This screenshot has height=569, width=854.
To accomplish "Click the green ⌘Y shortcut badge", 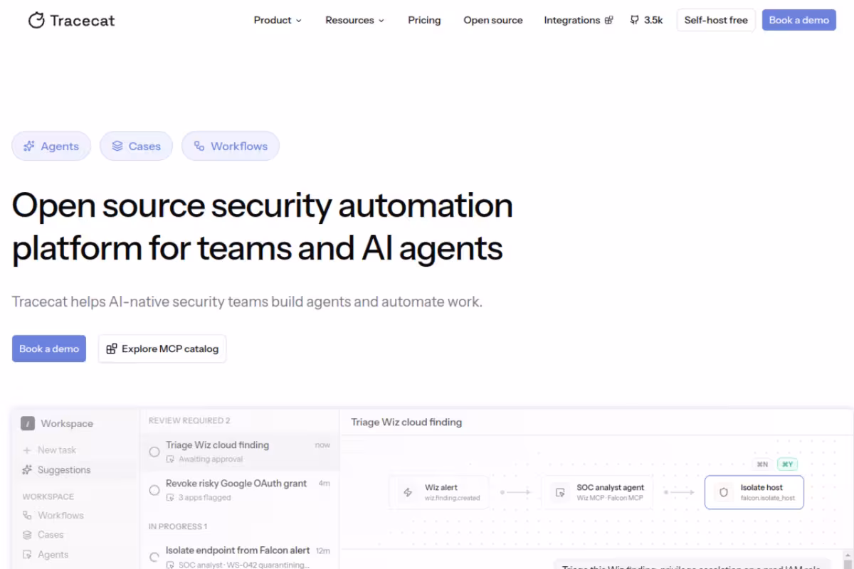I will coord(787,464).
